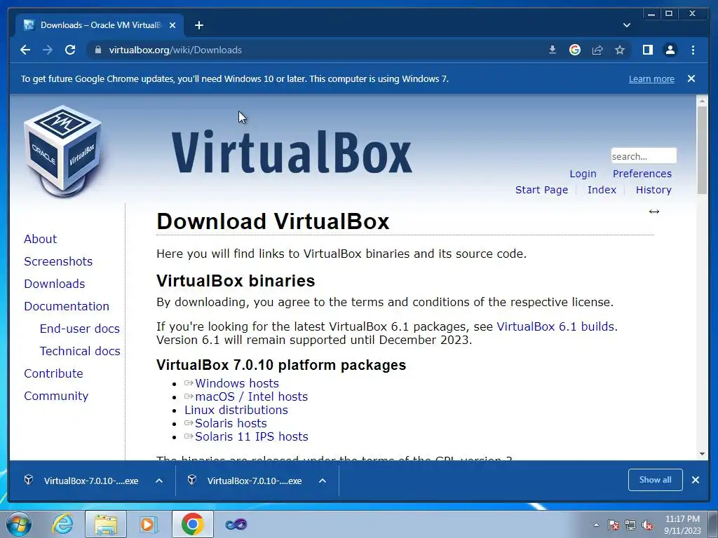Open the Index page

pyautogui.click(x=602, y=190)
